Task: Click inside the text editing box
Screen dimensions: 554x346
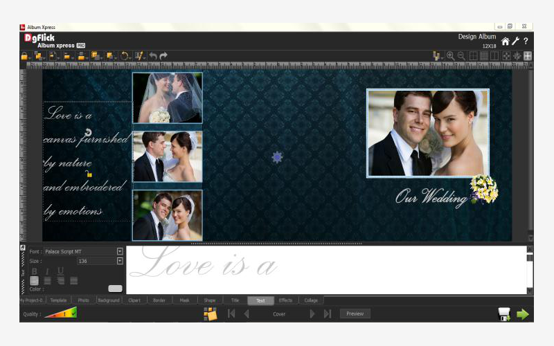Action: (x=326, y=270)
